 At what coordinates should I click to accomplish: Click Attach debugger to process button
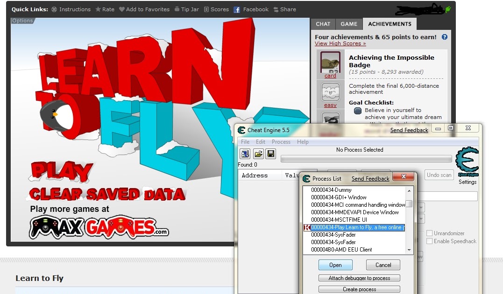point(359,278)
